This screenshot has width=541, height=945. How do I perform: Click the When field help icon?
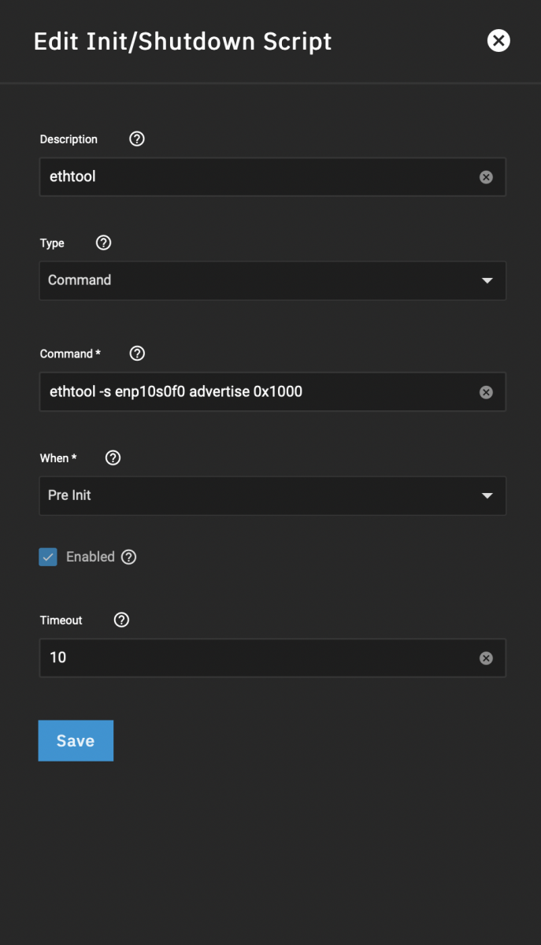tap(113, 458)
